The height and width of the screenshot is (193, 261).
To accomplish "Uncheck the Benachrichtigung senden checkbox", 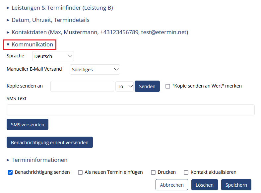I will click(10, 172).
